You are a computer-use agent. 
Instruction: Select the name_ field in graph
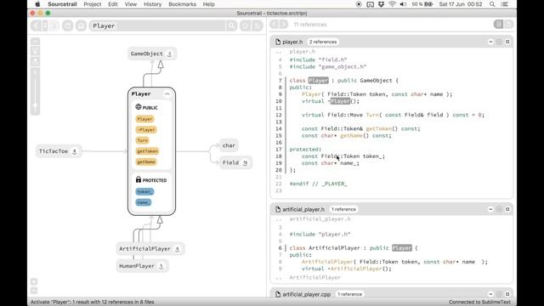[x=144, y=202]
